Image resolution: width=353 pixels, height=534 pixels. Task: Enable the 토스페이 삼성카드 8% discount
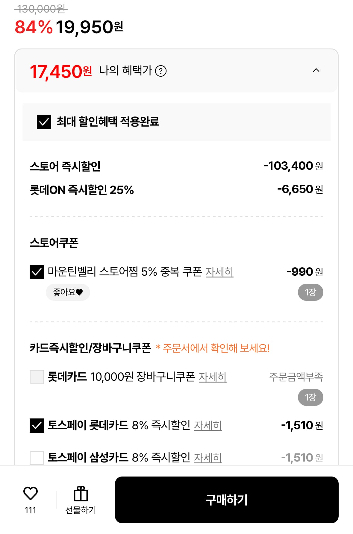pyautogui.click(x=36, y=457)
